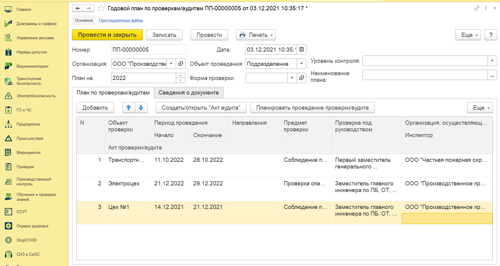Click Направления column header
Viewport: 500px width, 266px height.
tap(255, 129)
